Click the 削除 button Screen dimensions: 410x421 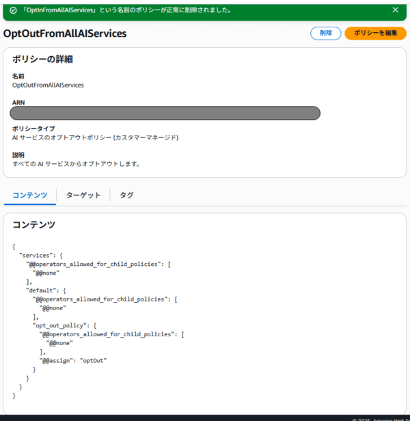(x=326, y=33)
